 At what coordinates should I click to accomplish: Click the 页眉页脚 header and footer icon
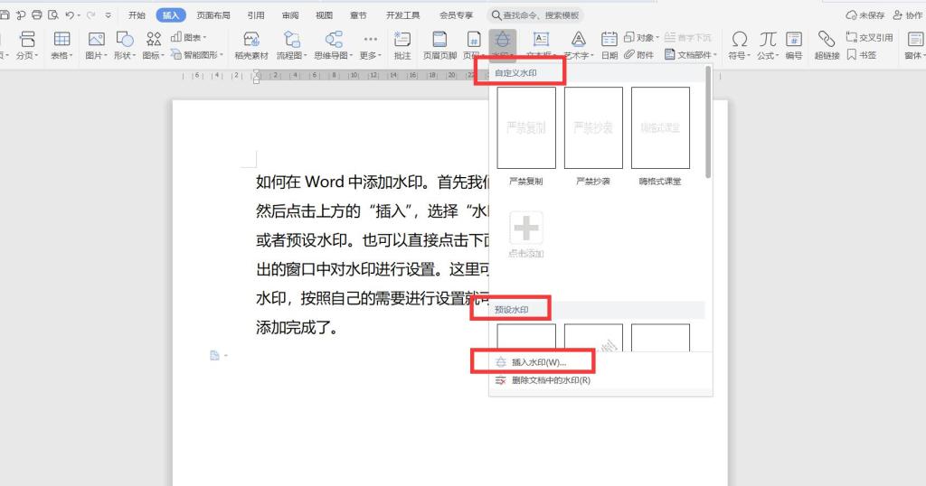439,39
